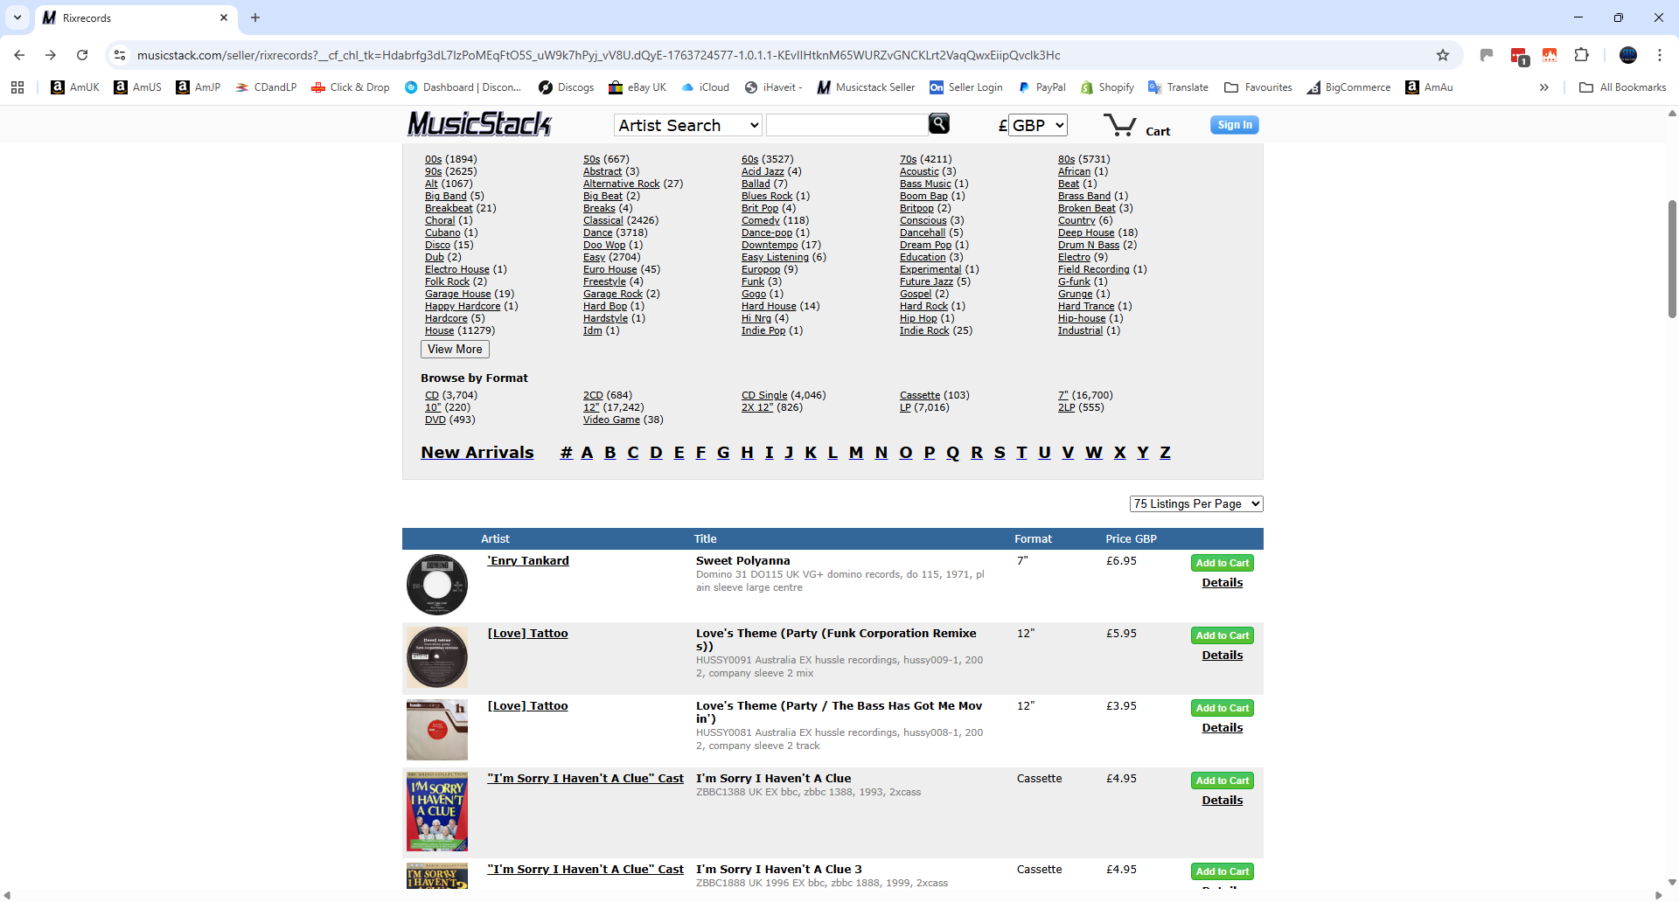Open the browser Extensions puzzle icon

(x=1581, y=55)
